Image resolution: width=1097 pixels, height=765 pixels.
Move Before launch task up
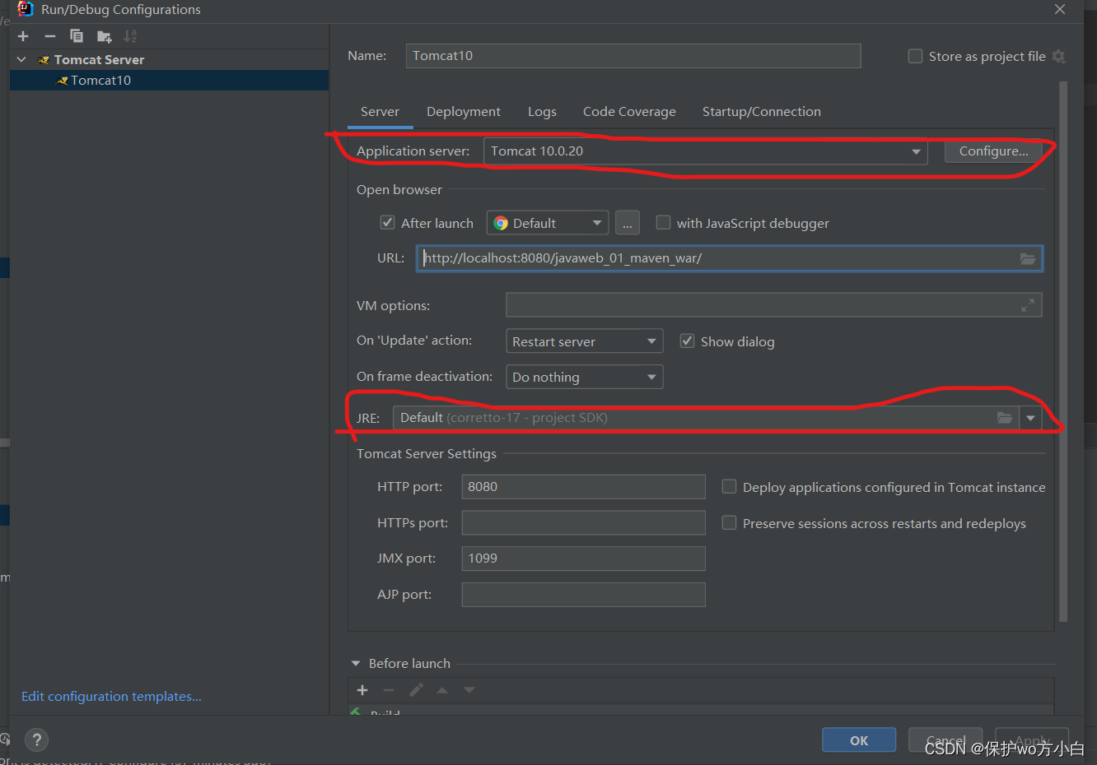(442, 690)
